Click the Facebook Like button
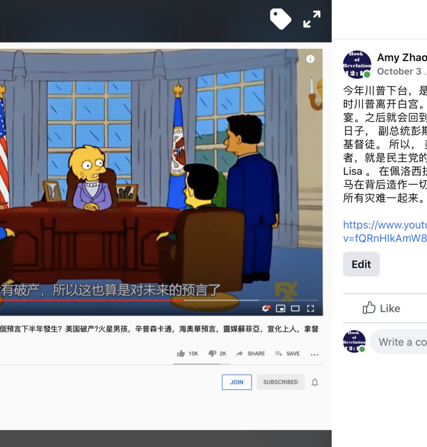 tap(381, 308)
